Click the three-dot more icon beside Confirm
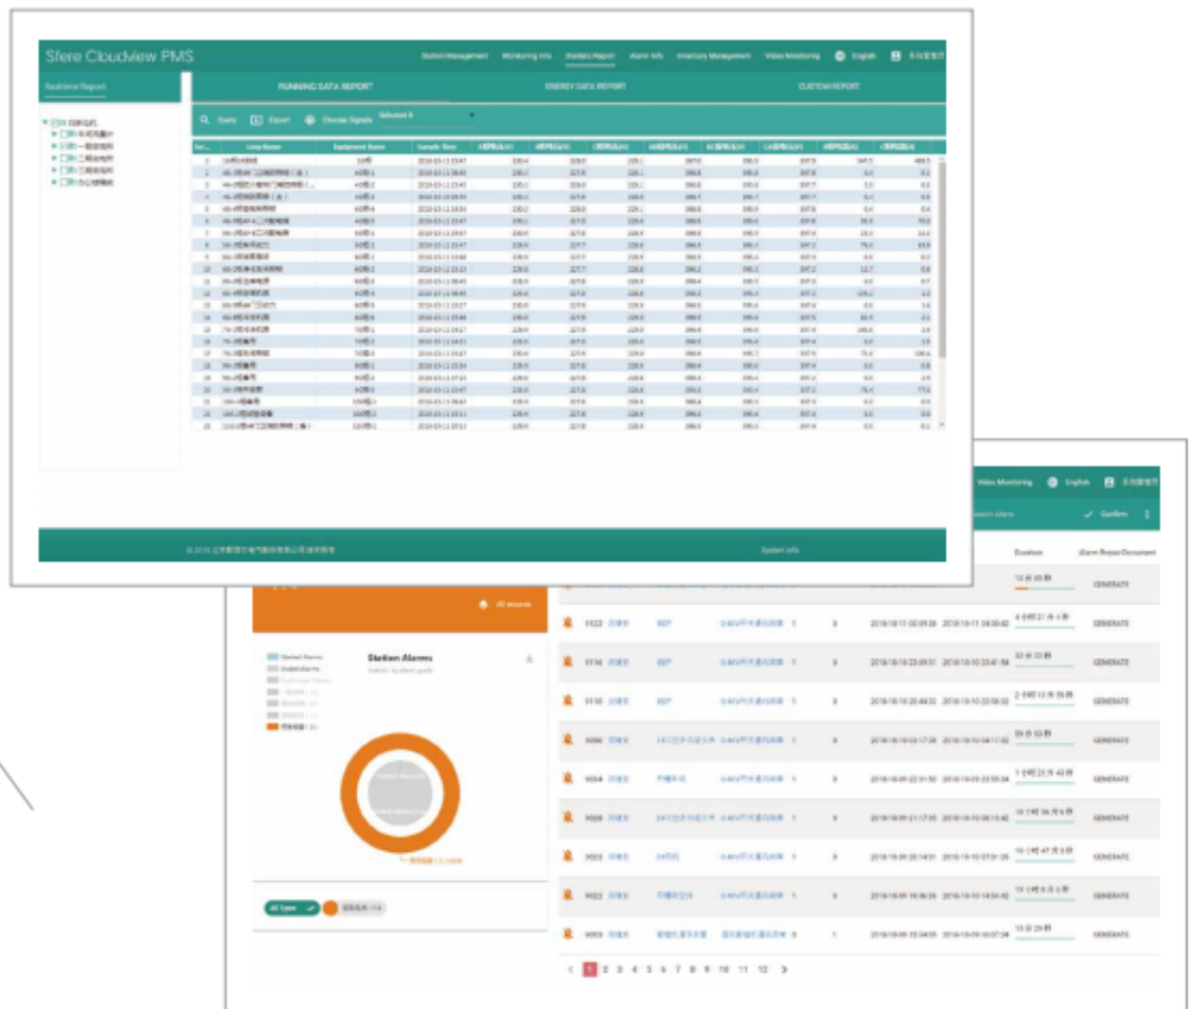1195x1009 pixels. 1147,514
